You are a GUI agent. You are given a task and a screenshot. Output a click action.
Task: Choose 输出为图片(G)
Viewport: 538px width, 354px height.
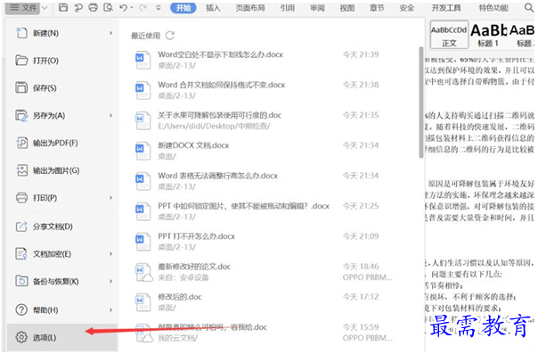pyautogui.click(x=62, y=170)
